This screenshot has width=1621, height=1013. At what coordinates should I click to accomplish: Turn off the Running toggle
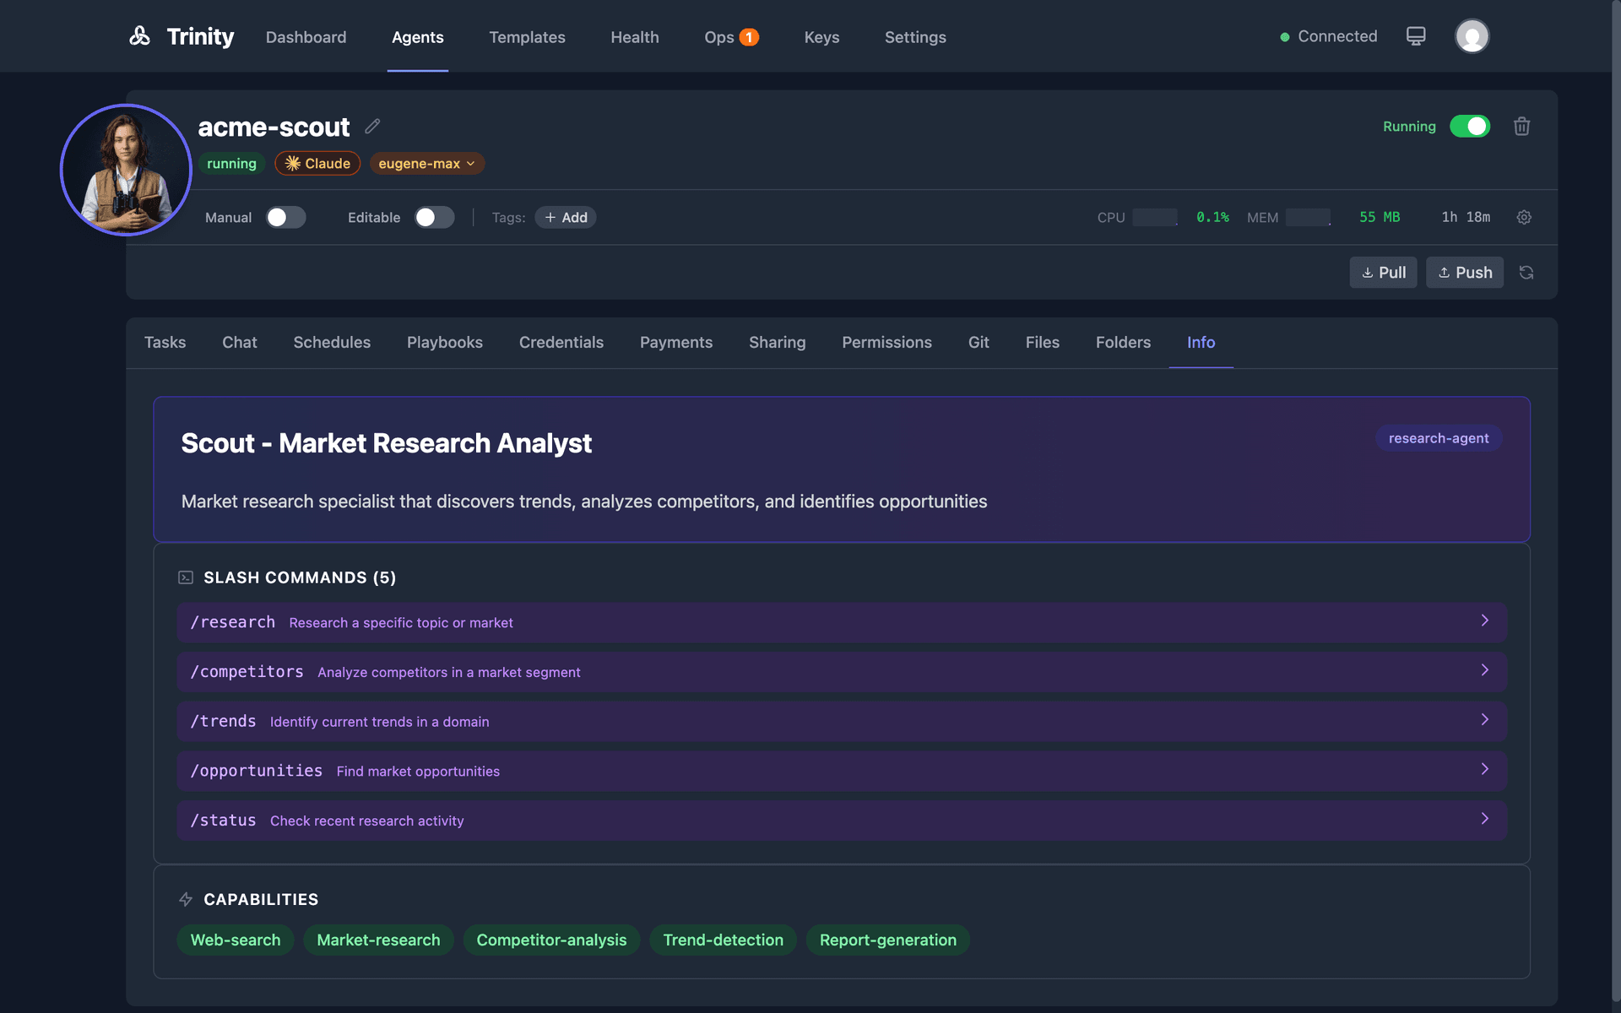[1471, 126]
